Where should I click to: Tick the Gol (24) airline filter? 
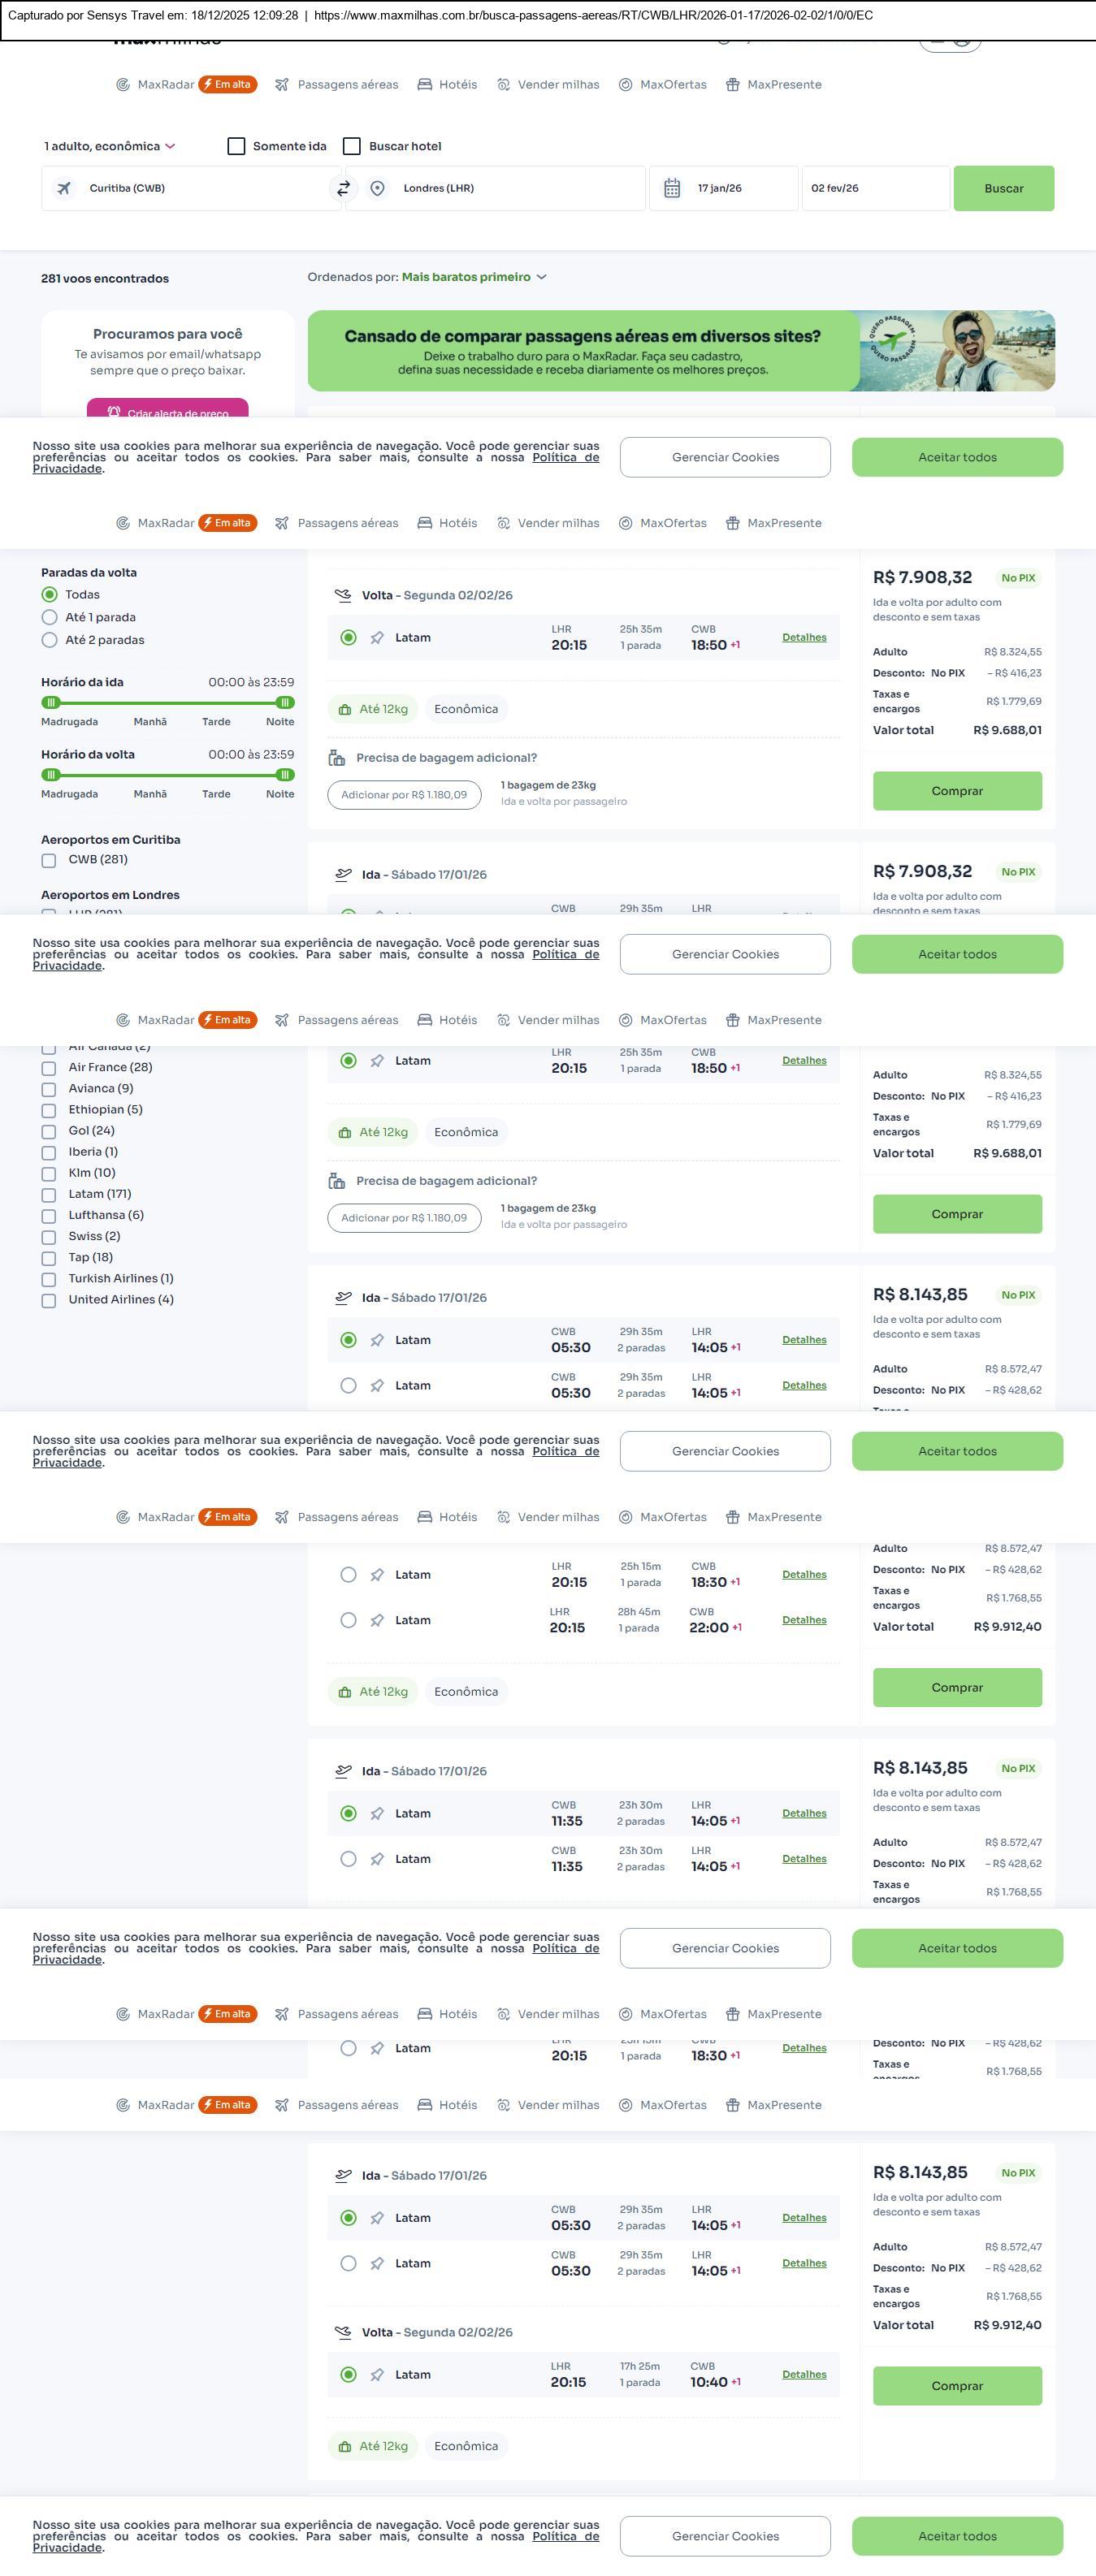(48, 1131)
